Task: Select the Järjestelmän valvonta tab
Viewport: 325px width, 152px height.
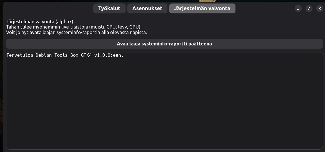Action: coord(202,8)
